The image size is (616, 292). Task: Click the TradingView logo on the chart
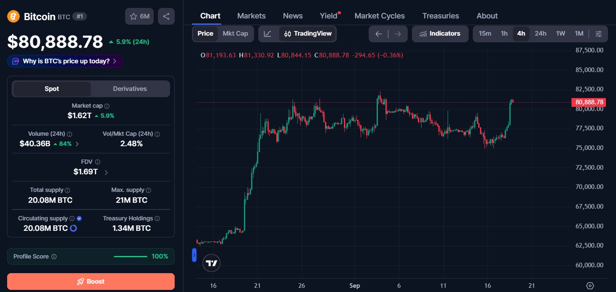(x=212, y=263)
